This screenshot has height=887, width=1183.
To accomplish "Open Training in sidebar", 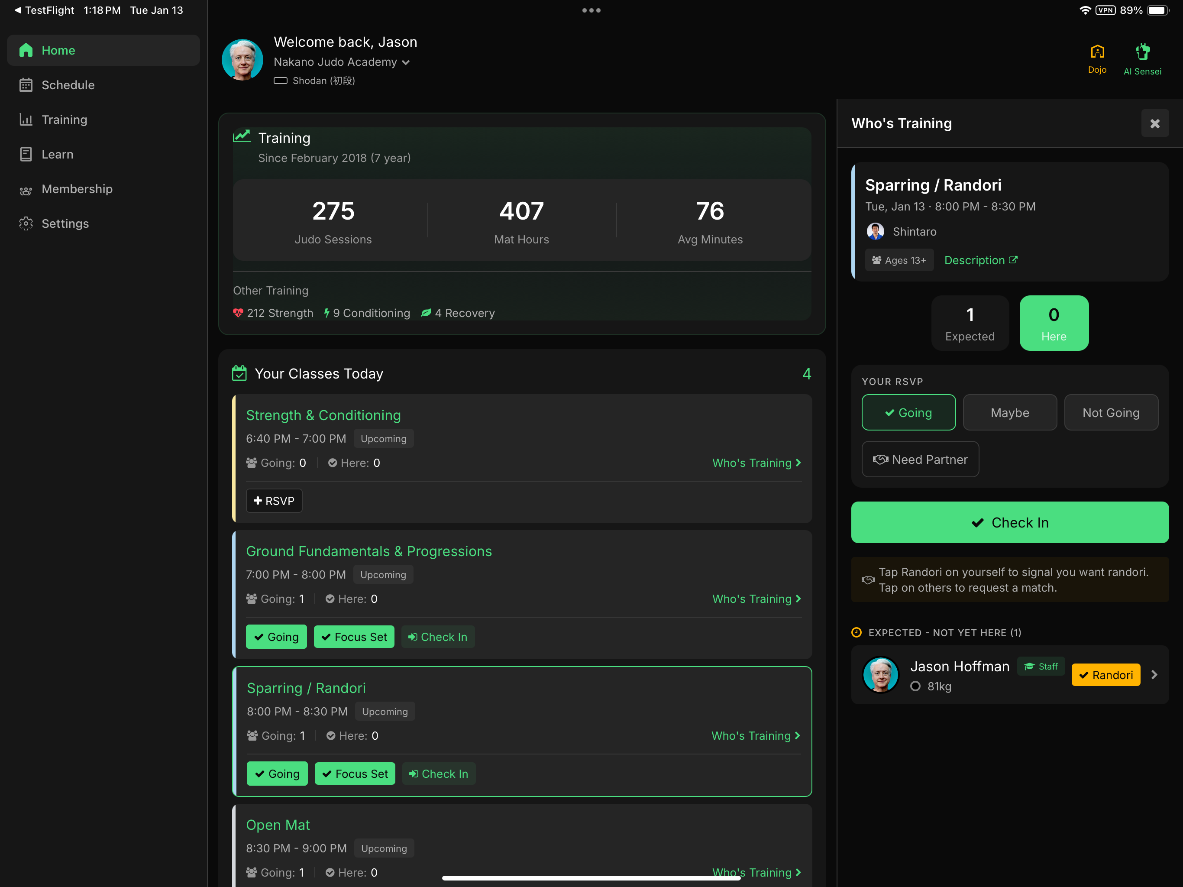I will point(103,119).
